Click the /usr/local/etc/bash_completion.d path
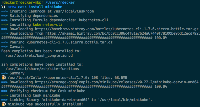 (39, 56)
